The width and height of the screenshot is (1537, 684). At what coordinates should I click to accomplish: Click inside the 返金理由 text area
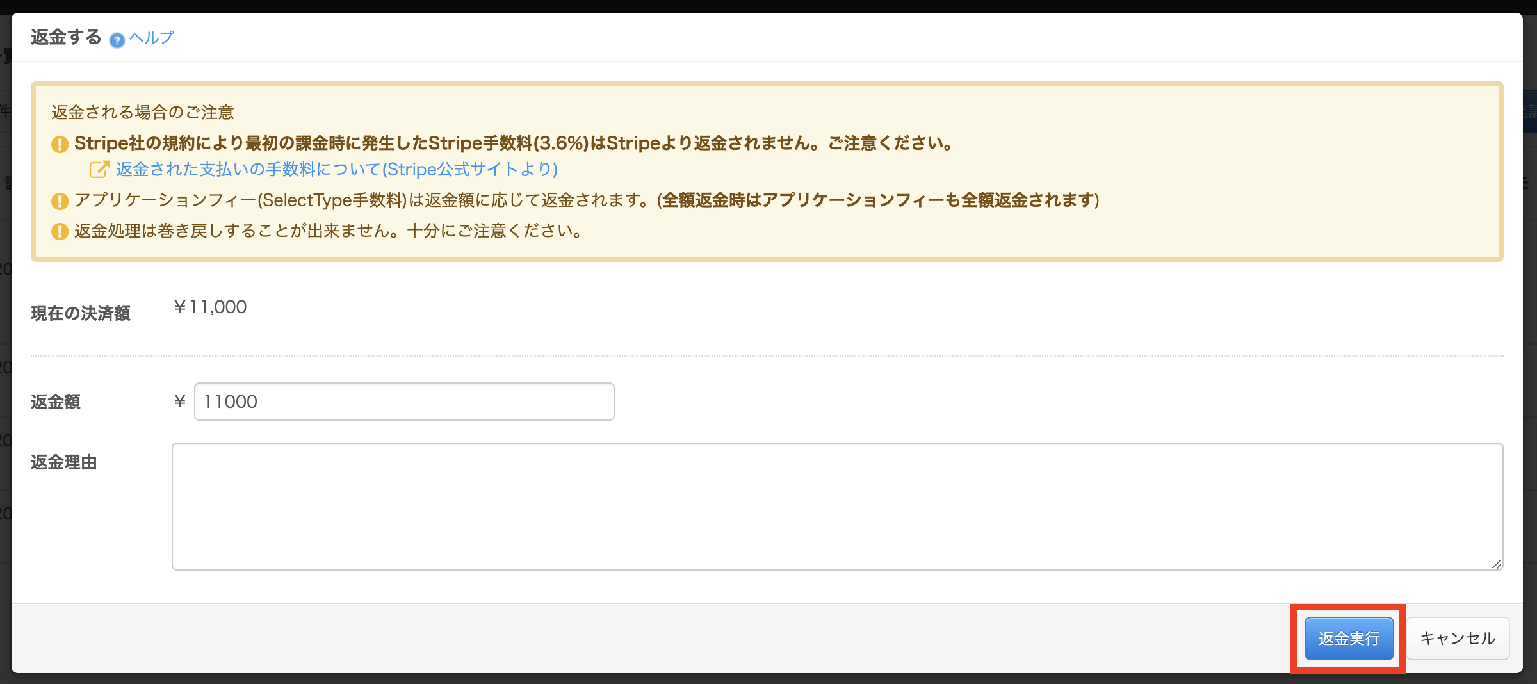(836, 506)
